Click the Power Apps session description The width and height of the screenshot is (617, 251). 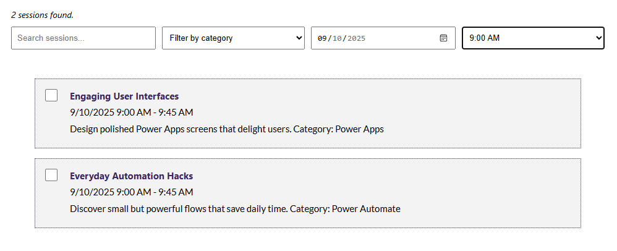point(226,129)
